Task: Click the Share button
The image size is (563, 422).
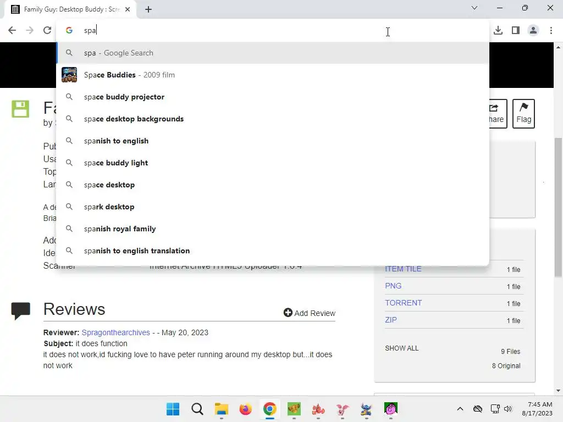Action: pos(498,113)
